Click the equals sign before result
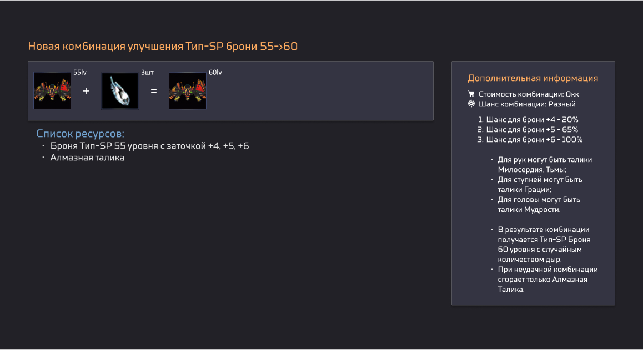Screen dimensions: 643x350 pos(154,91)
